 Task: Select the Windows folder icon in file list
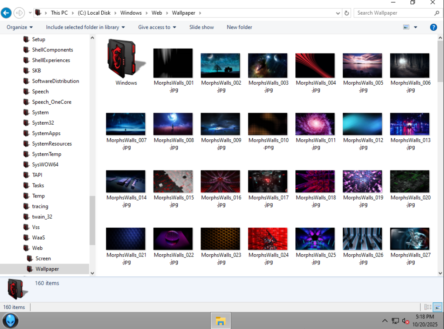126,58
